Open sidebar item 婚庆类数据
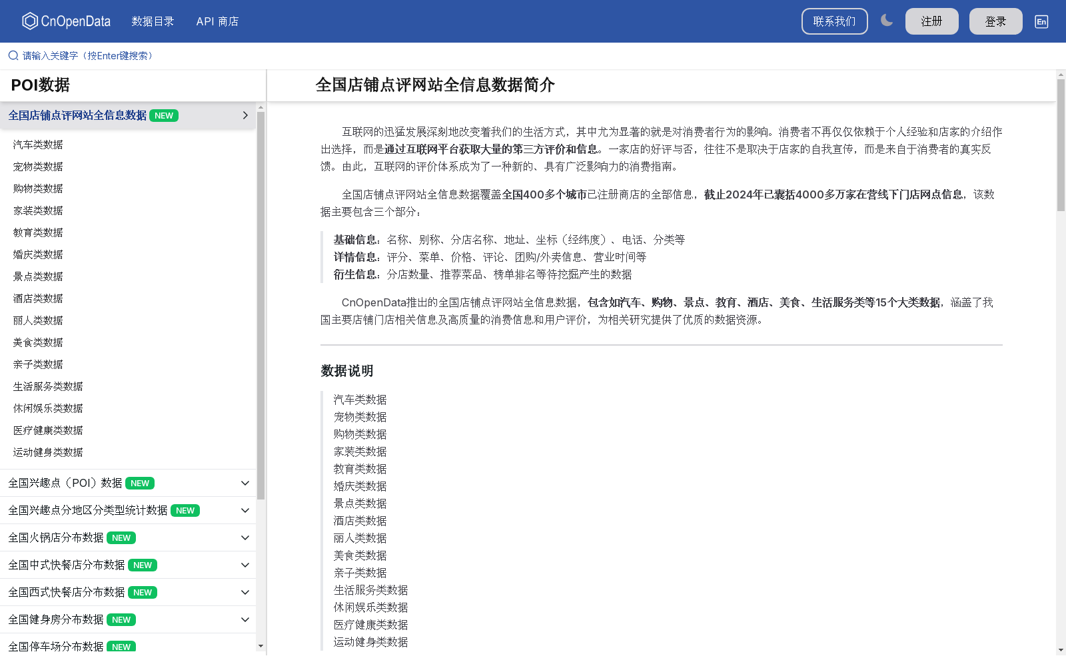Screen dimensions: 1066x666 click(38, 254)
